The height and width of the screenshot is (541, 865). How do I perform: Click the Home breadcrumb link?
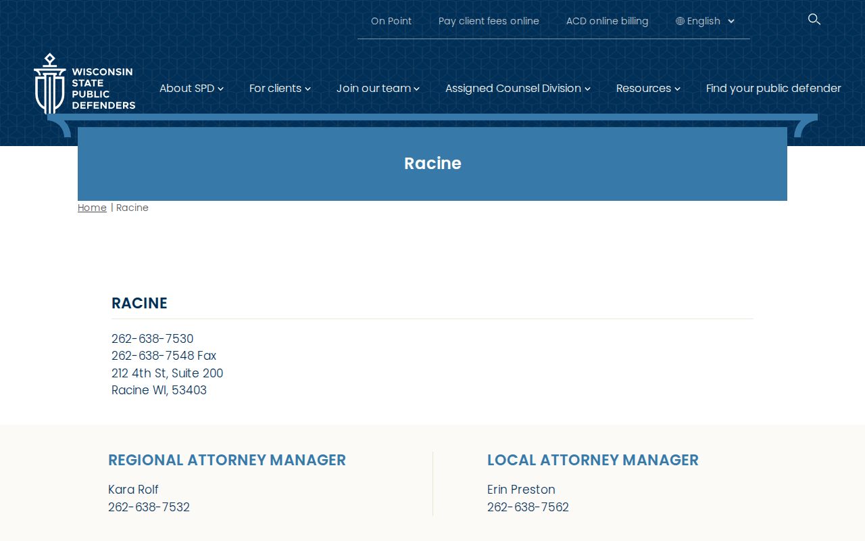[x=92, y=208]
